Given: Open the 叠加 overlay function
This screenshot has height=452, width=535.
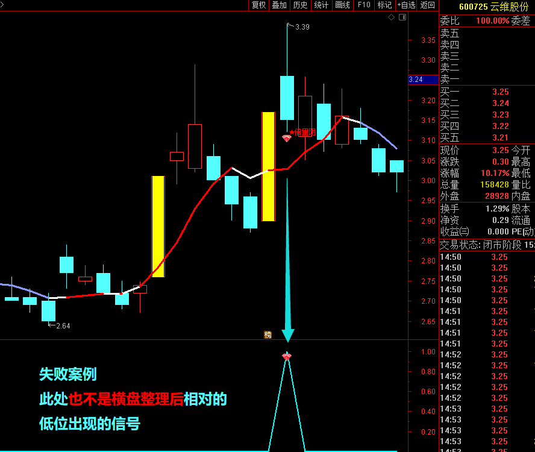Looking at the screenshot, I should pyautogui.click(x=279, y=5).
